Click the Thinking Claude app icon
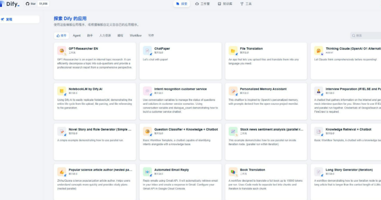The image size is (381, 200). click(319, 50)
